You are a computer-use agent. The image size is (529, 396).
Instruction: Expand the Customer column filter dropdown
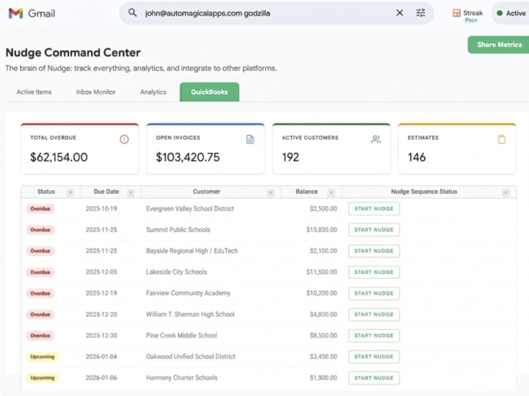tap(271, 193)
